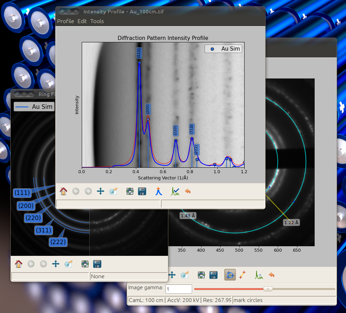Viewport: 346px width, 313px height.
Task: Click the (311) label in Ring Figure
Action: pyautogui.click(x=44, y=230)
